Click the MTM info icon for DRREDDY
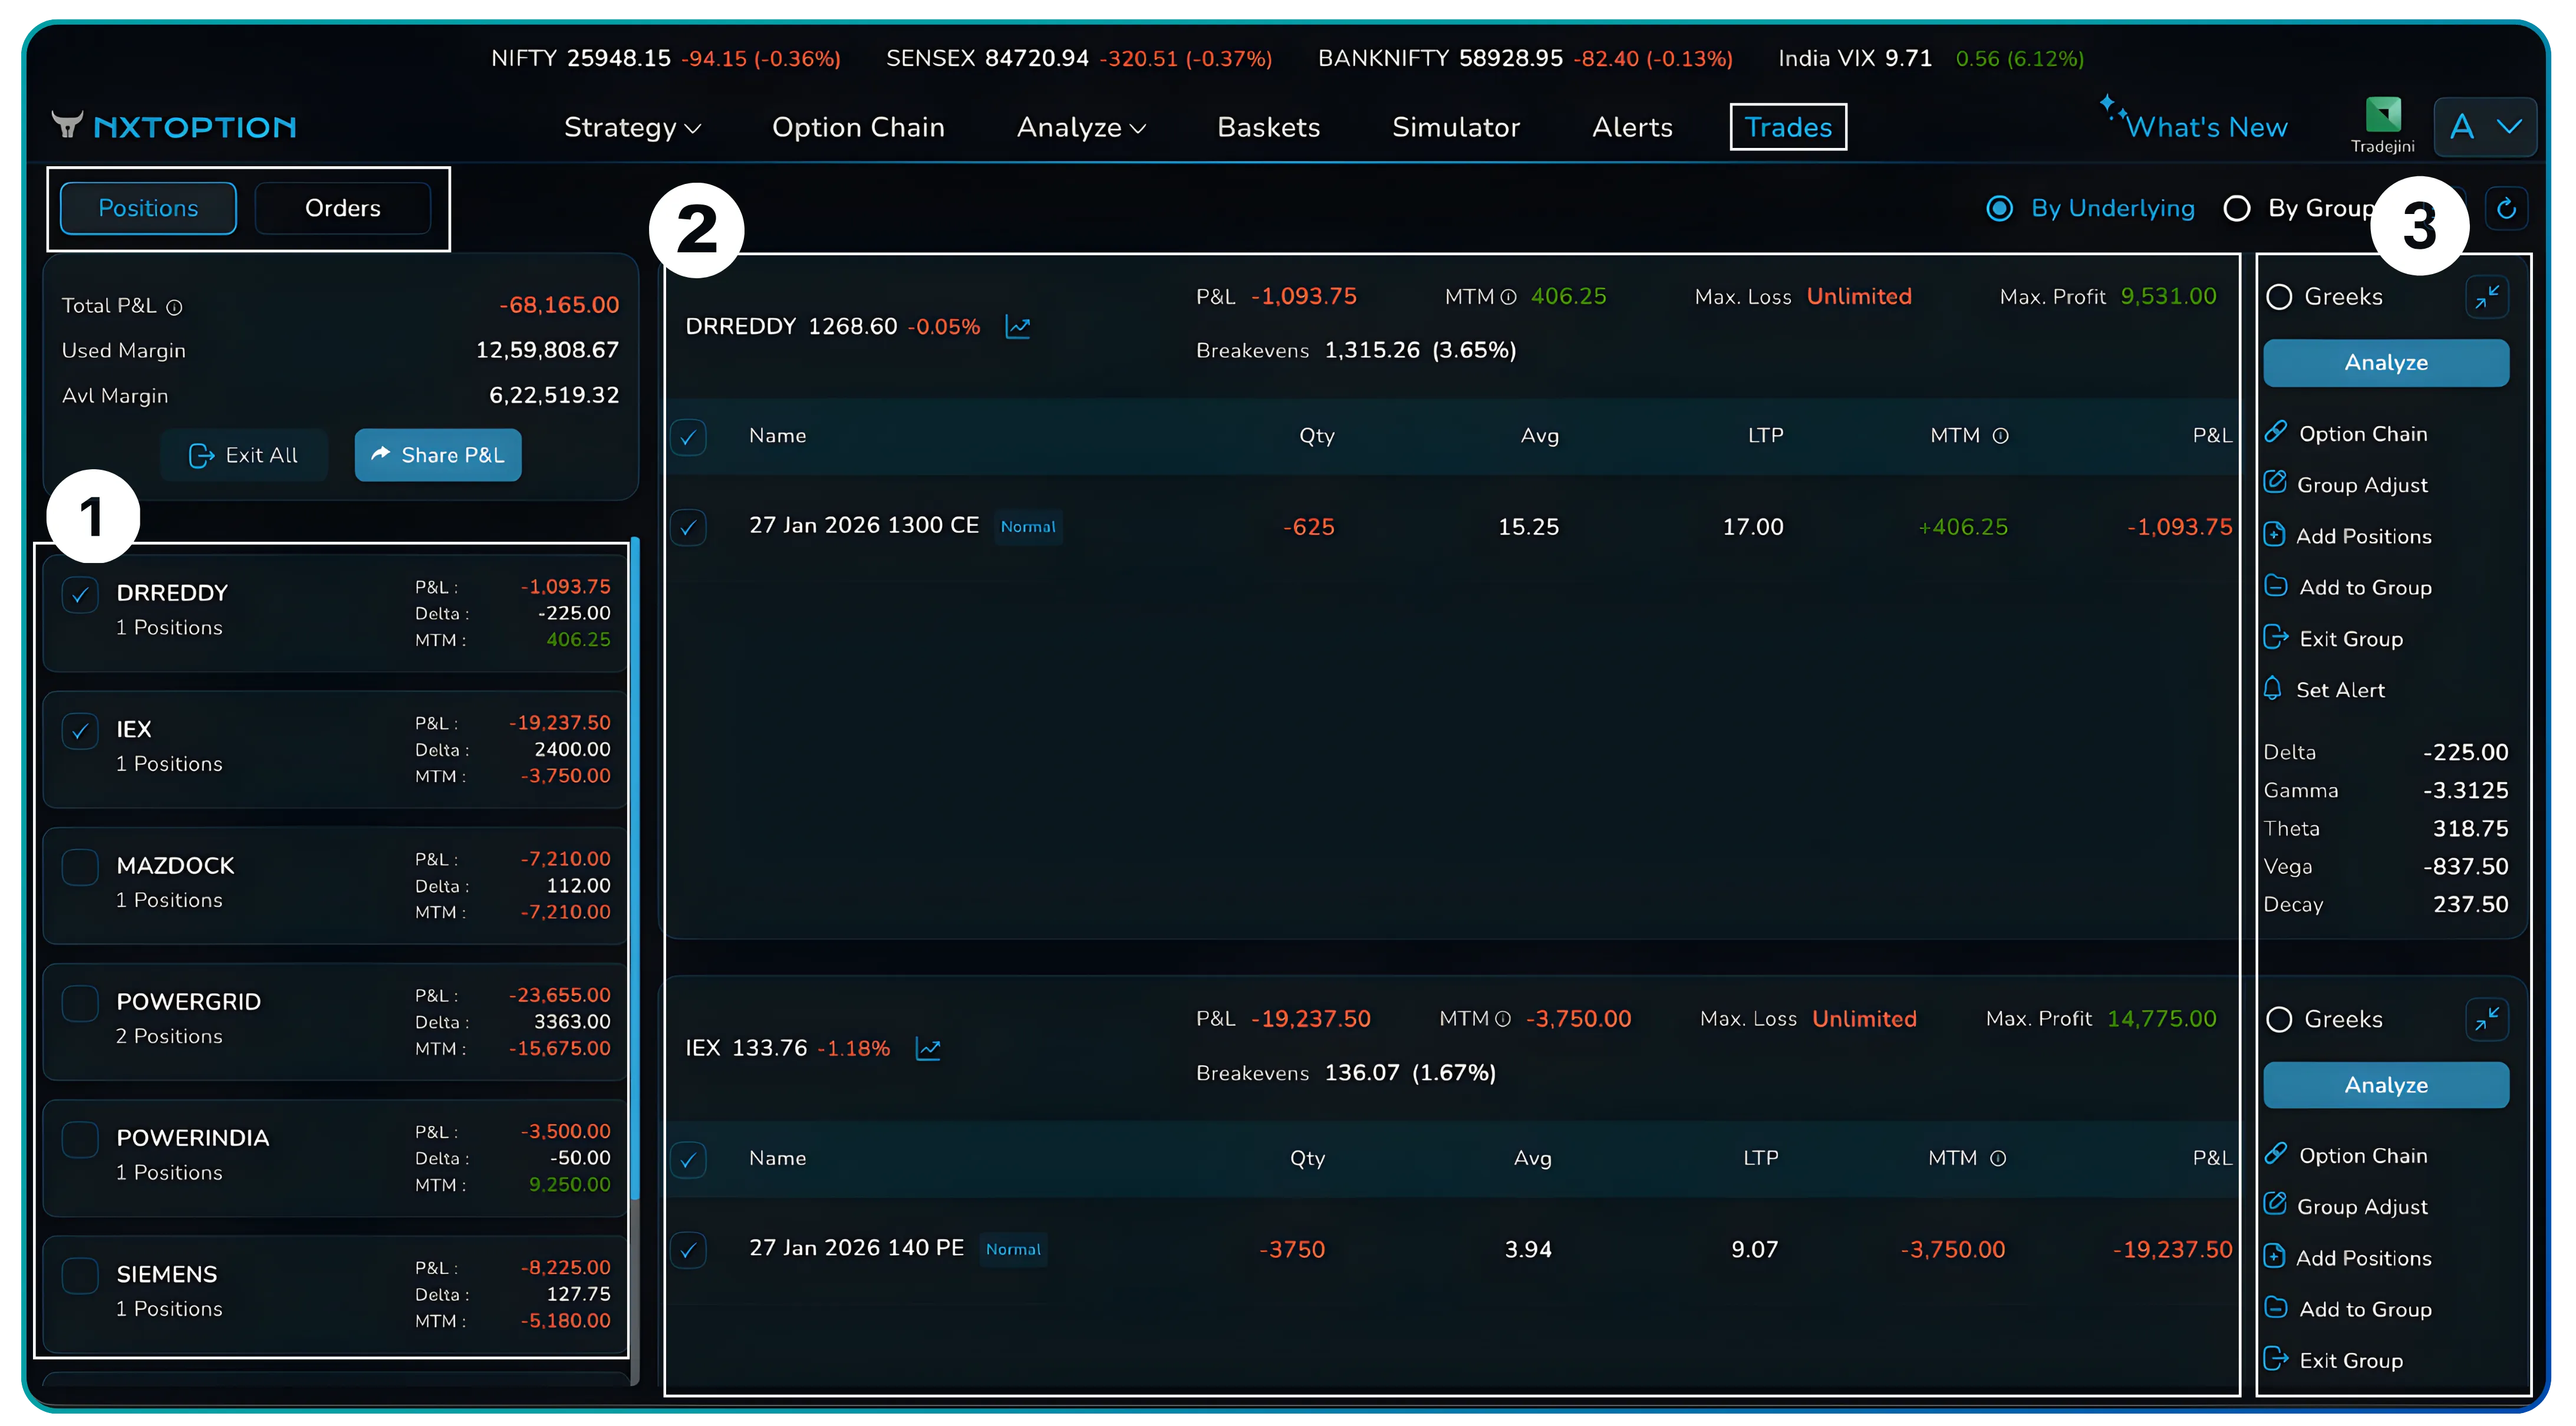The width and height of the screenshot is (2576, 1426). pos(1508,296)
